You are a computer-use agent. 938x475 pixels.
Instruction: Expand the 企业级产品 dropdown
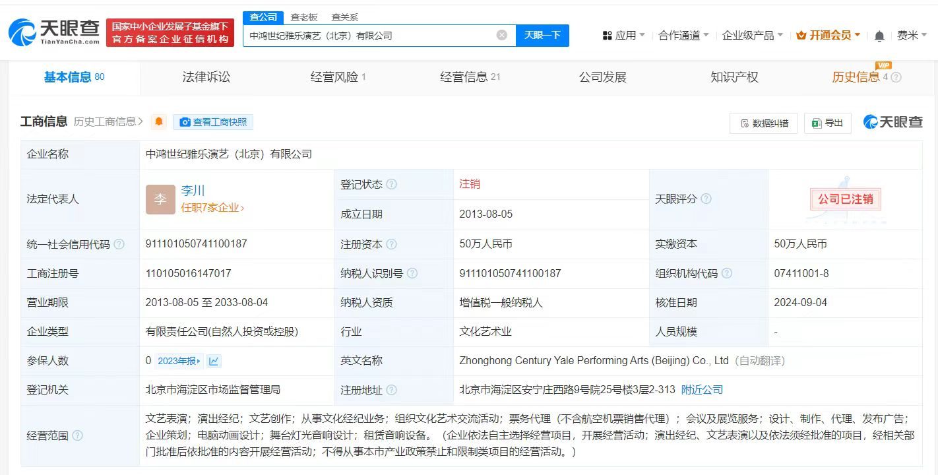click(x=747, y=35)
